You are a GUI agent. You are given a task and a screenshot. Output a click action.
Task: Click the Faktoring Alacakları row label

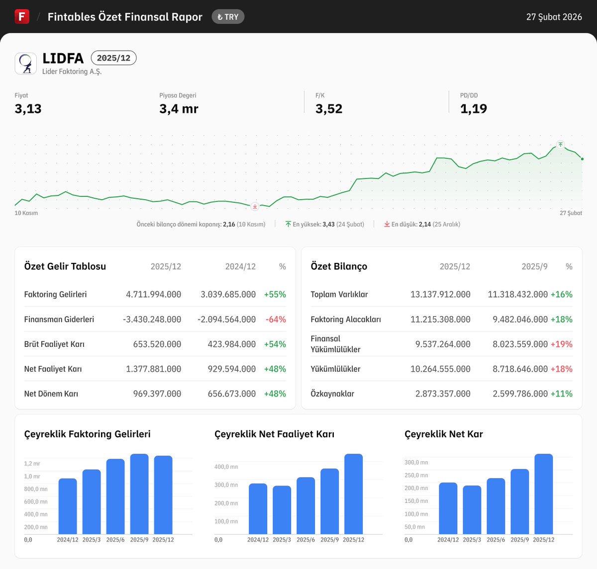point(346,319)
